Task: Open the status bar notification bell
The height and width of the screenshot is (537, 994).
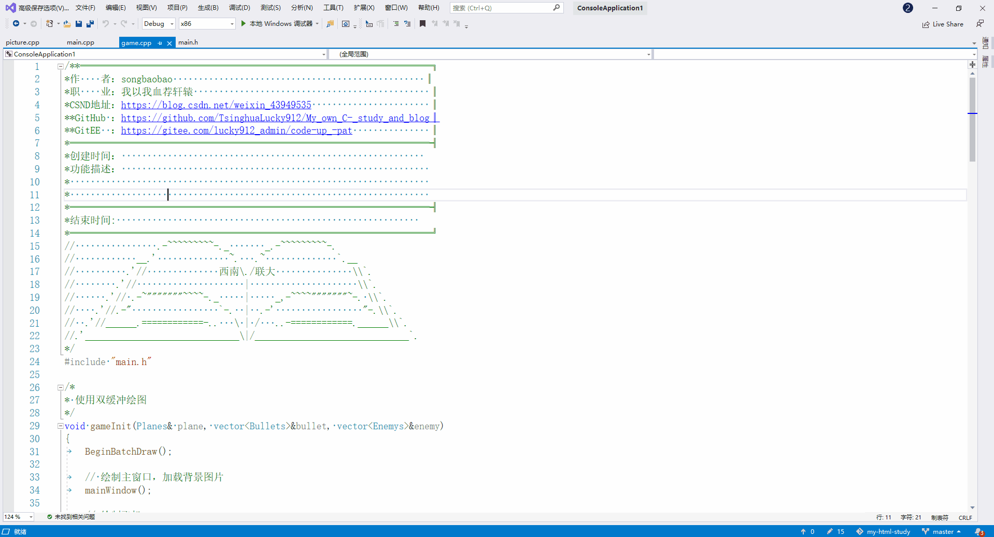Action: tap(979, 532)
